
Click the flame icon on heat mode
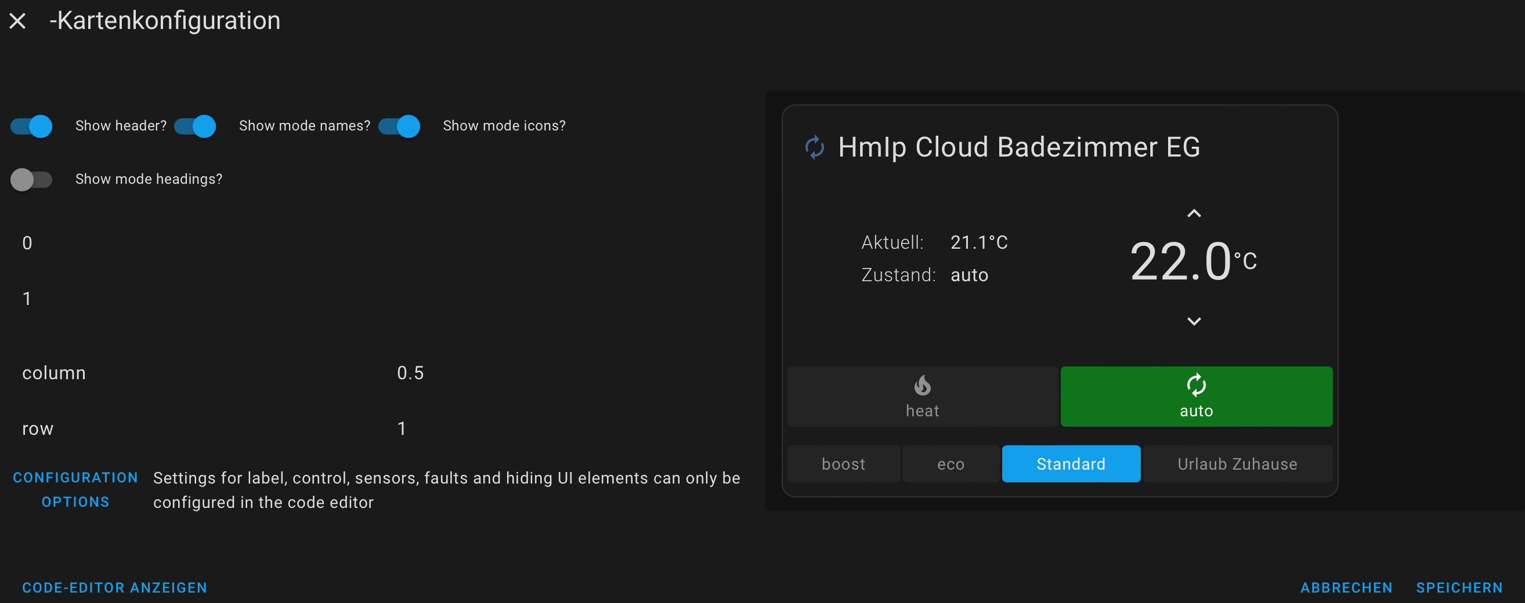click(921, 385)
